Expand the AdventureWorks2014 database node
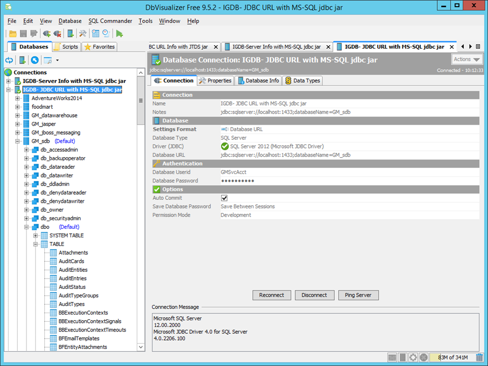 click(17, 98)
